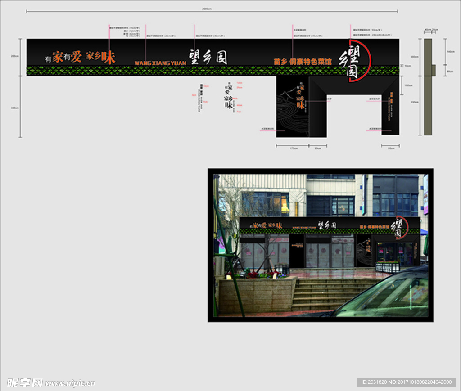
Task: Click the white calligraphy '望乡园' in banner center
Action: tap(208, 57)
